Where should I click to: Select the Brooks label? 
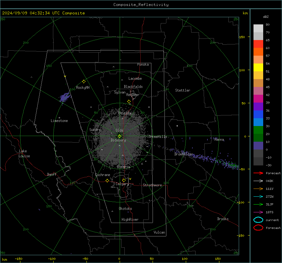[223, 219]
